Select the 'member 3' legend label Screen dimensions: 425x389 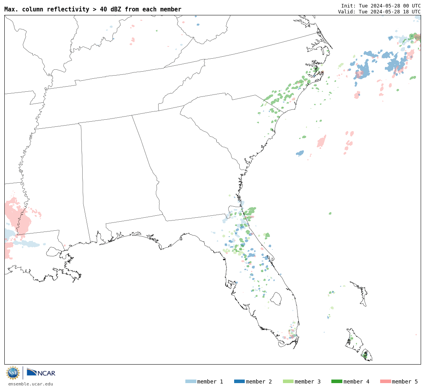[x=308, y=382]
